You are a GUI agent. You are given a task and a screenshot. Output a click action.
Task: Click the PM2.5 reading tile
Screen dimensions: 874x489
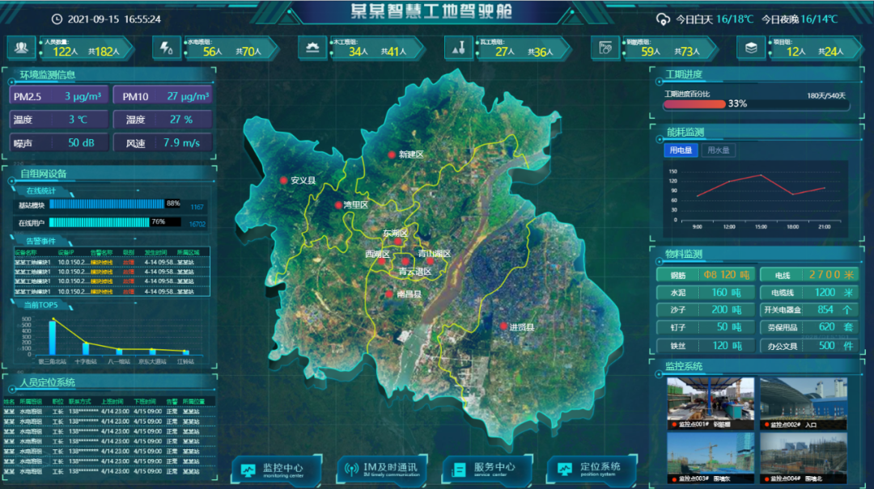click(x=58, y=96)
